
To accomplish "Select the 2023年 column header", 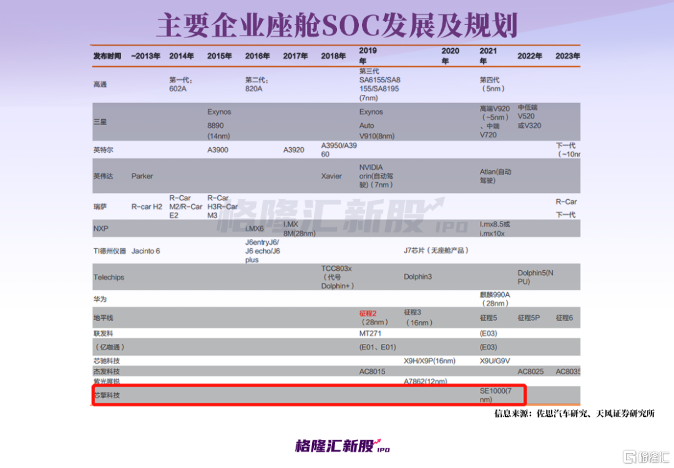I will pos(567,56).
